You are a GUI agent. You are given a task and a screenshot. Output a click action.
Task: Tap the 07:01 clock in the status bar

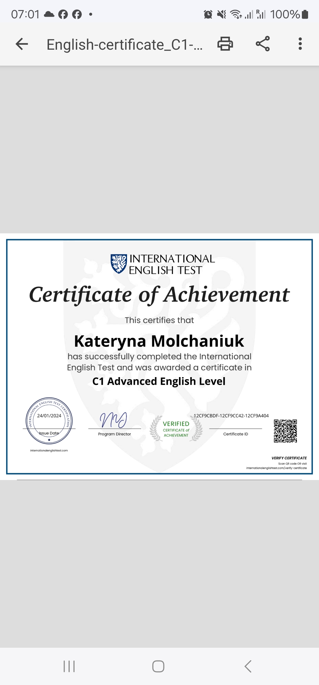coord(25,14)
